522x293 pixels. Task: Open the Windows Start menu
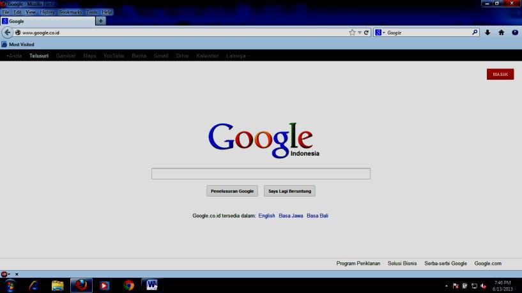[10, 285]
